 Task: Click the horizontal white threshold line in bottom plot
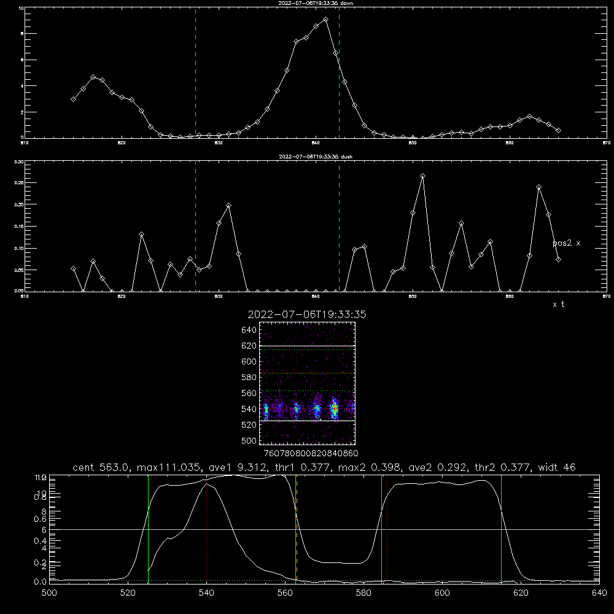click(324, 529)
